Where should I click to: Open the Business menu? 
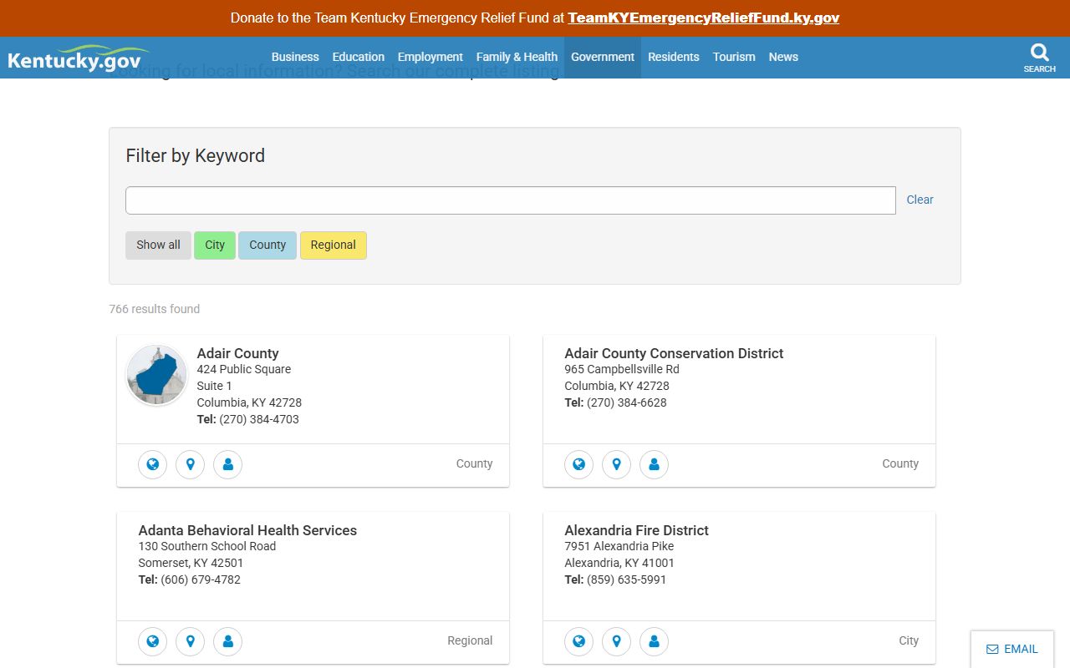coord(295,57)
